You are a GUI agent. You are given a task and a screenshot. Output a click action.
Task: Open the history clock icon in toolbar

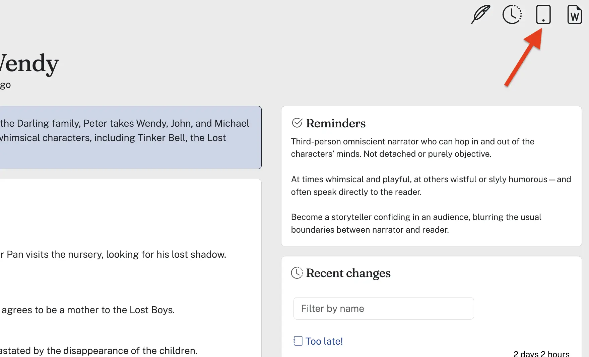[512, 14]
